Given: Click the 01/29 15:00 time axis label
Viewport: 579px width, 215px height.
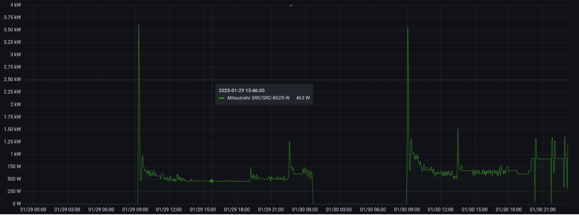Looking at the screenshot, I should (x=203, y=210).
